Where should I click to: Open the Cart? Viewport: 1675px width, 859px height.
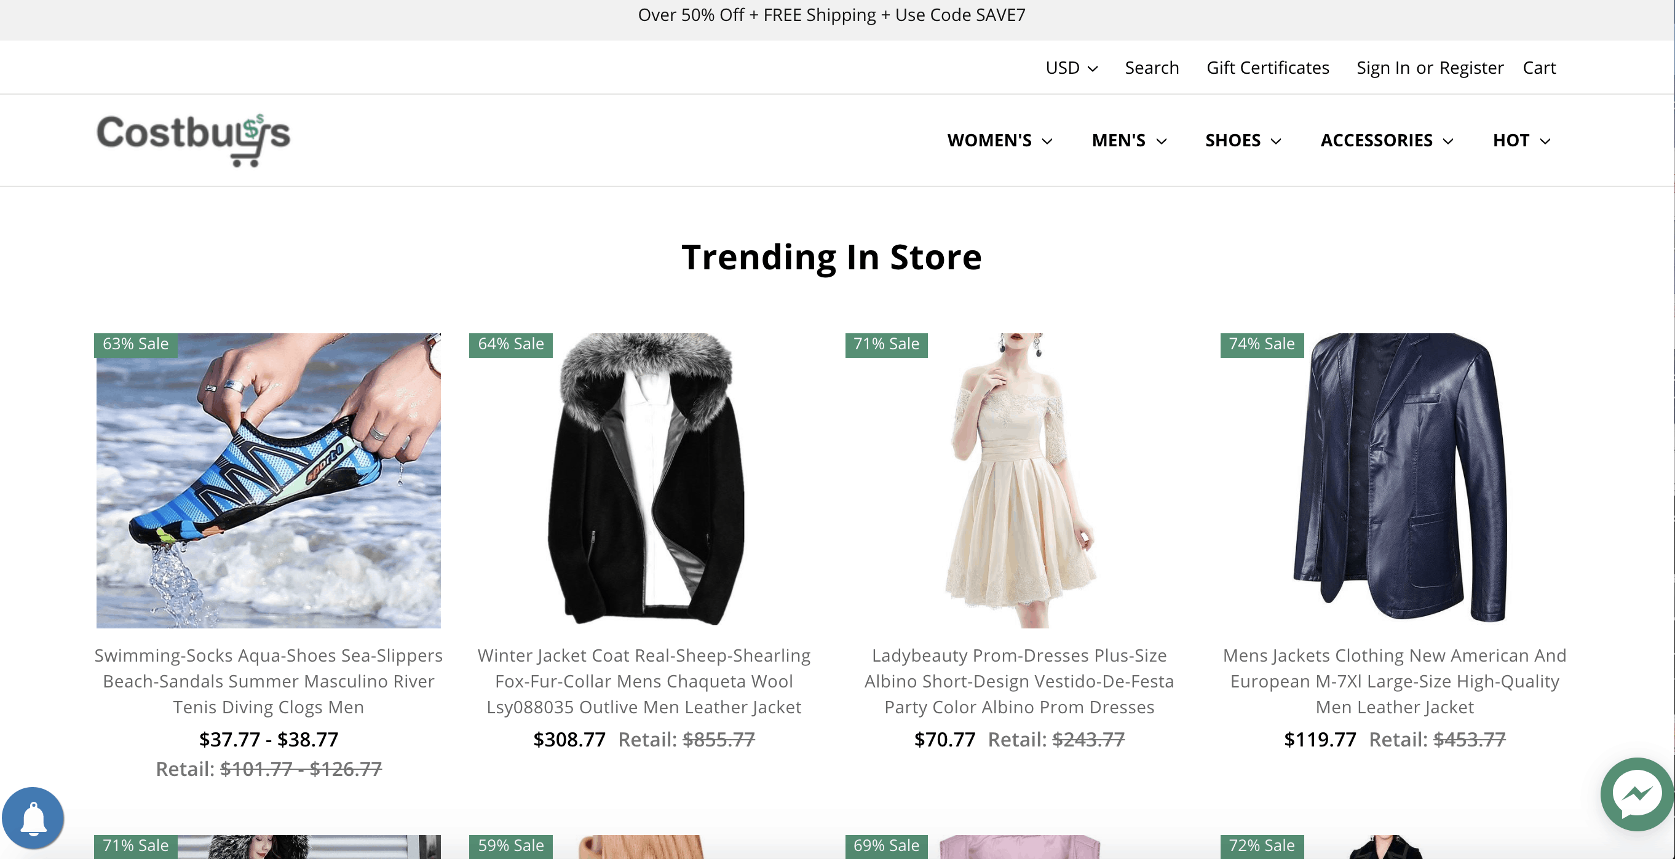pos(1538,68)
